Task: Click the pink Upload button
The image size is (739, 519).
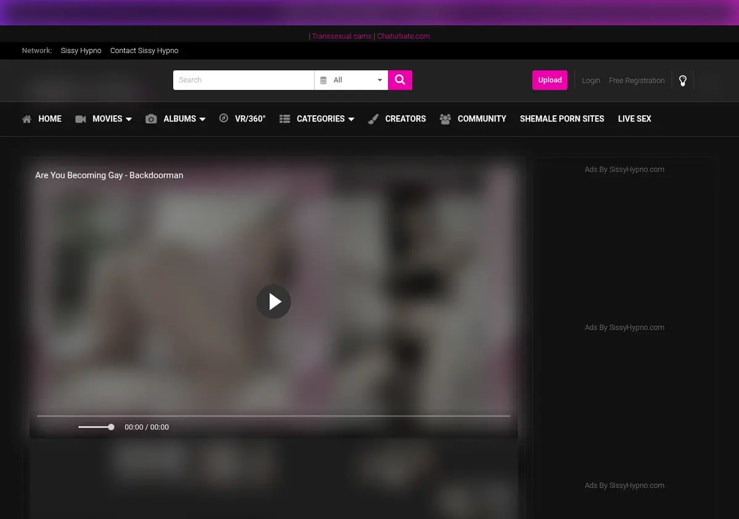Action: point(550,80)
